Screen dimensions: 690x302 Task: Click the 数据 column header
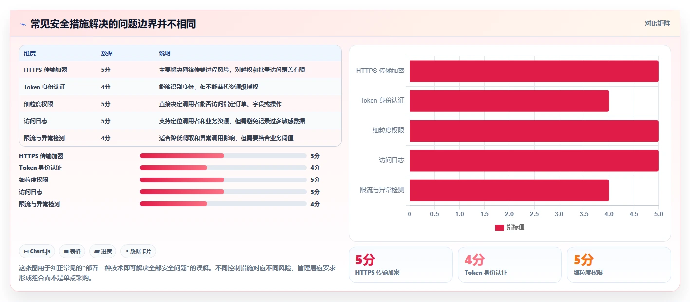point(107,53)
